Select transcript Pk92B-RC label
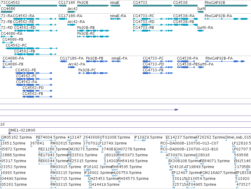The height and width of the screenshot is (189, 251). (86, 34)
